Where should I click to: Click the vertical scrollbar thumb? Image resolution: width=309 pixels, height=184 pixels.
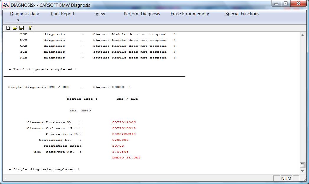[x=303, y=165]
